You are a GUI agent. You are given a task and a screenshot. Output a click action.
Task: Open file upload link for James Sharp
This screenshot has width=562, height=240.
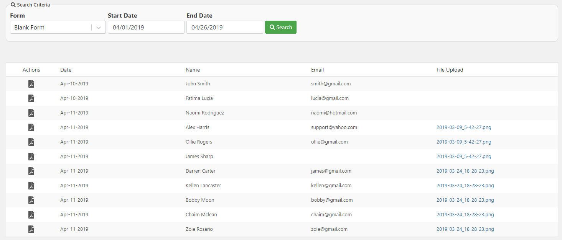point(463,157)
